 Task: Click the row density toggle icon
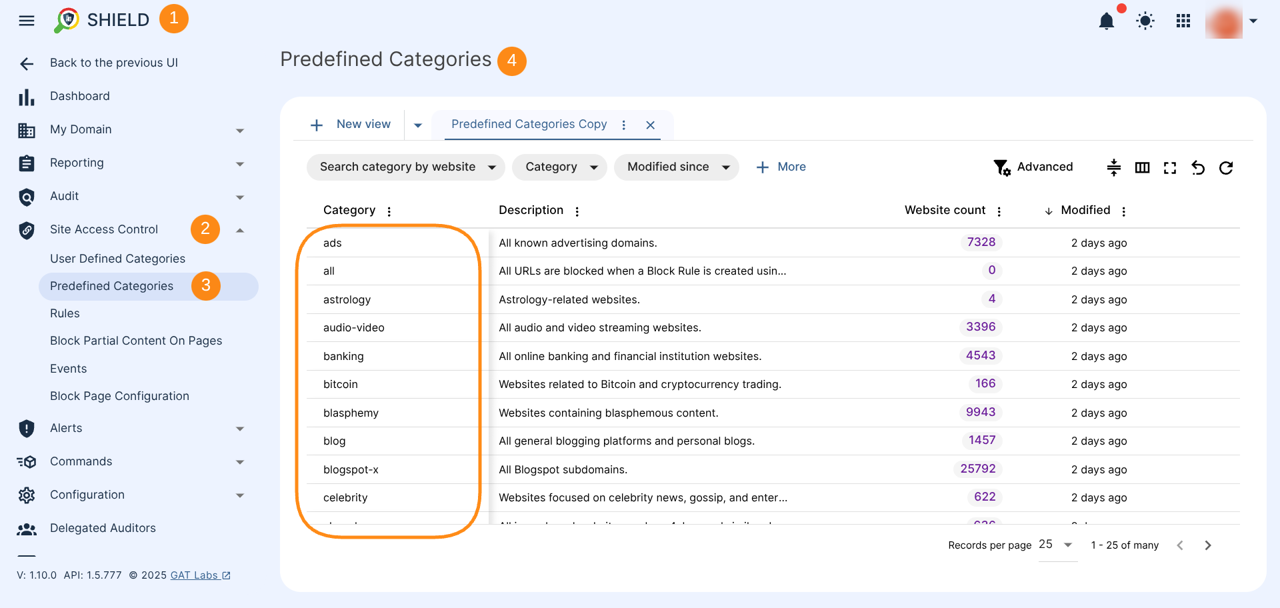[x=1114, y=168]
